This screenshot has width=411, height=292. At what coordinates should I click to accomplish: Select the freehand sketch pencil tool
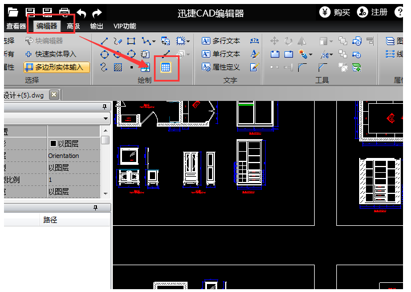[117, 41]
